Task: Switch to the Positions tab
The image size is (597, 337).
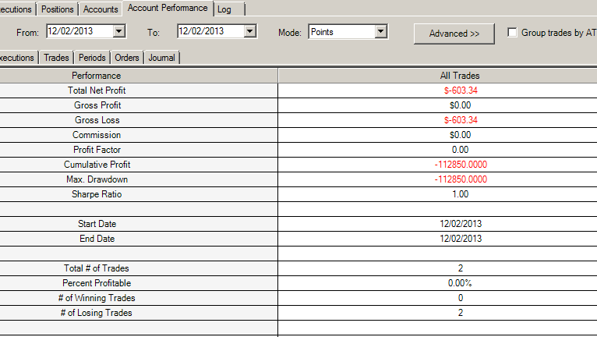Action: pos(58,9)
